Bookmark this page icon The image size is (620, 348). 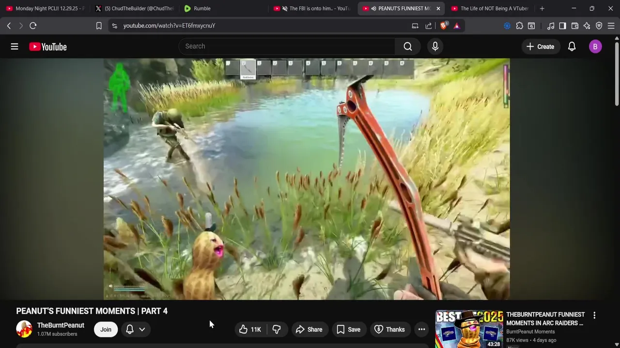tap(99, 26)
